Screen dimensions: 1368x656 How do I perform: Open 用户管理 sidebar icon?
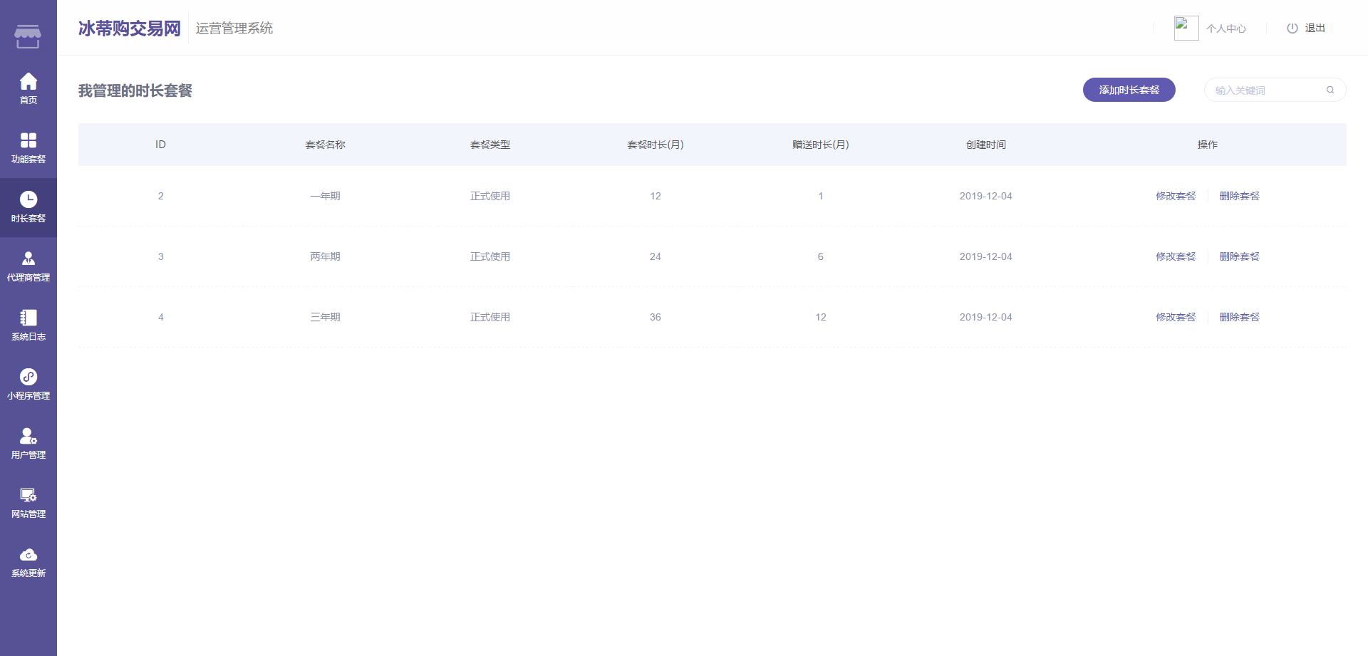[28, 436]
